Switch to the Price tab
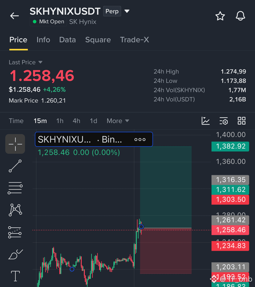The width and height of the screenshot is (255, 287). 18,40
